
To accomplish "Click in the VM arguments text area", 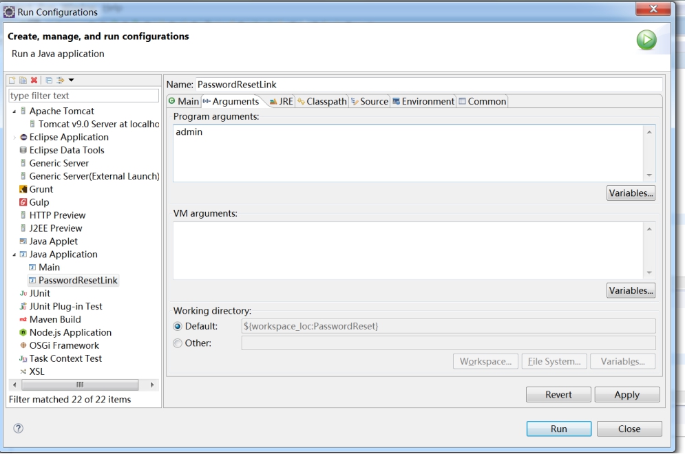I will click(408, 250).
